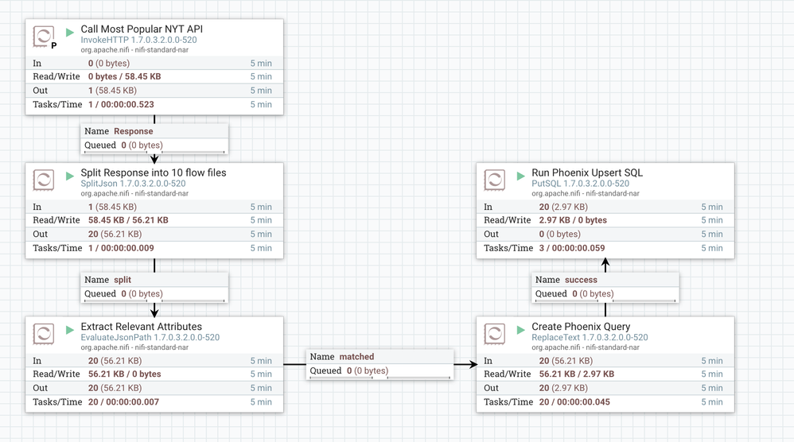Click 'Extract Relevant Attributes' title
Image resolution: width=794 pixels, height=442 pixels.
142,326
